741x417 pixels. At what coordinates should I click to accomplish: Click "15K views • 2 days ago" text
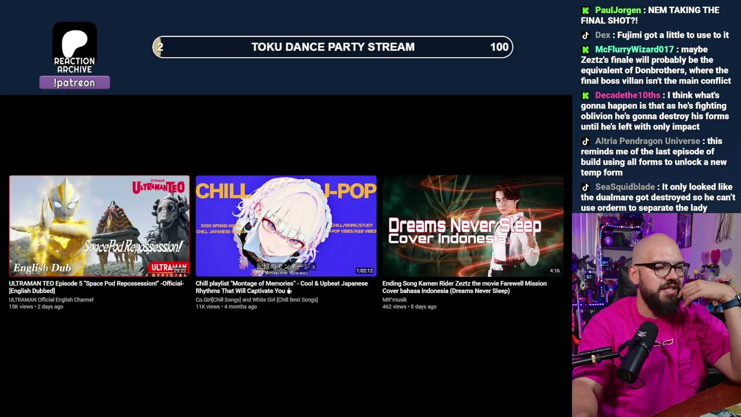point(36,307)
